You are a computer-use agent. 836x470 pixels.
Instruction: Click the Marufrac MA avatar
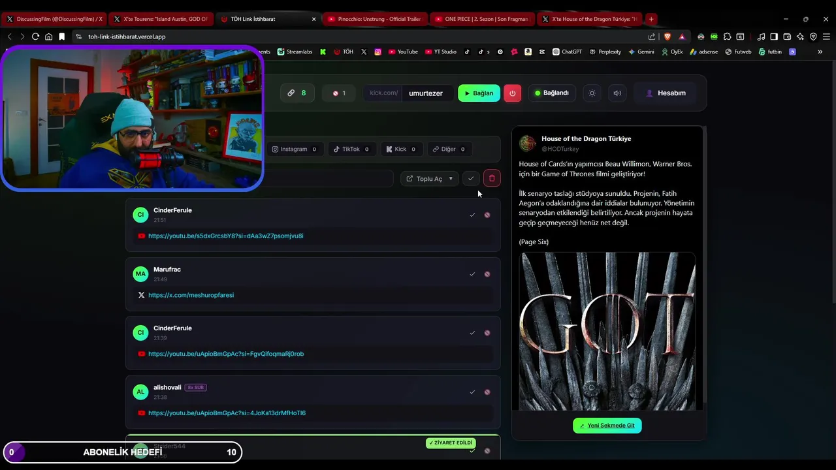tap(140, 274)
